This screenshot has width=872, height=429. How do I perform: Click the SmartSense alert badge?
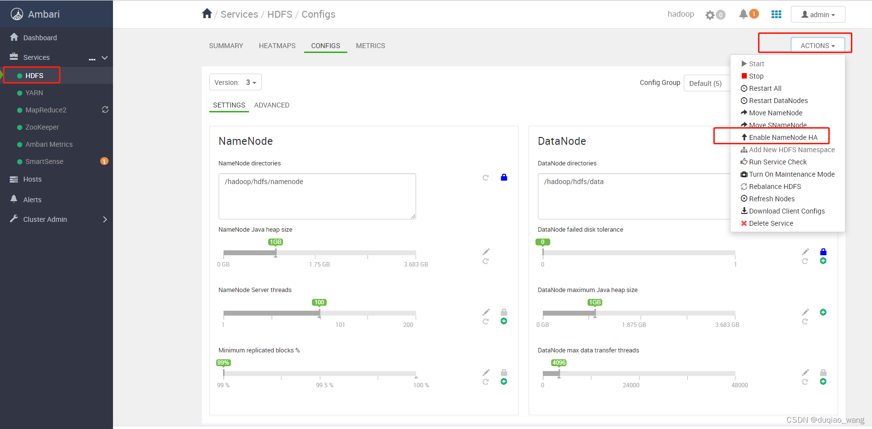[104, 161]
